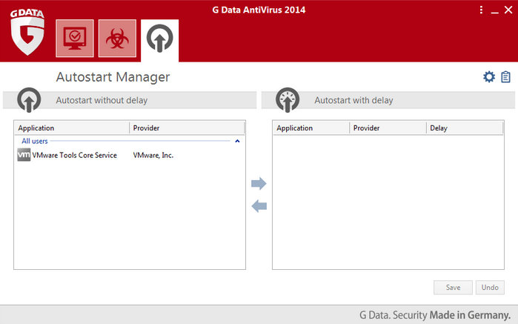Sort left list by Provider column
Image resolution: width=518 pixels, height=324 pixels.
coord(187,128)
